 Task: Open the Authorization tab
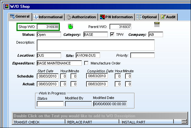(81, 17)
